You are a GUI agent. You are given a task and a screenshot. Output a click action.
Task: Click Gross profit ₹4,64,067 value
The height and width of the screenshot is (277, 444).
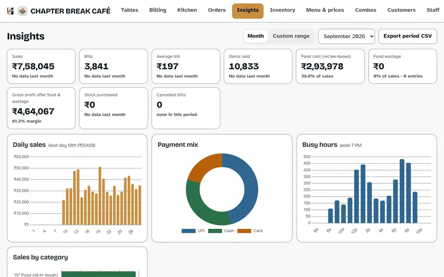point(33,111)
